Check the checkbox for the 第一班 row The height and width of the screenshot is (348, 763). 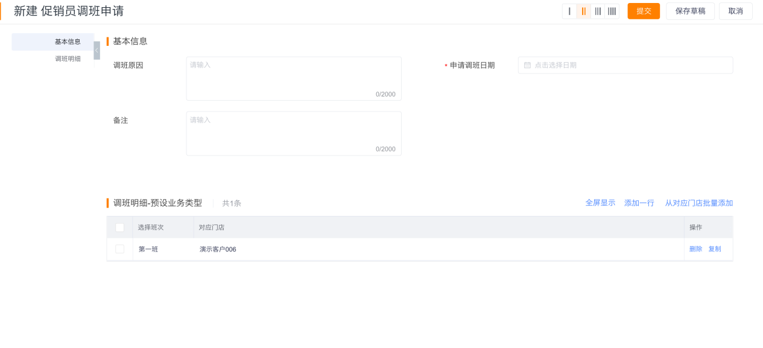[x=119, y=249]
